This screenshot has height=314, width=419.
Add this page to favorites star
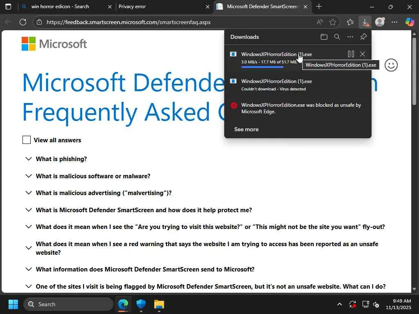pos(333,22)
